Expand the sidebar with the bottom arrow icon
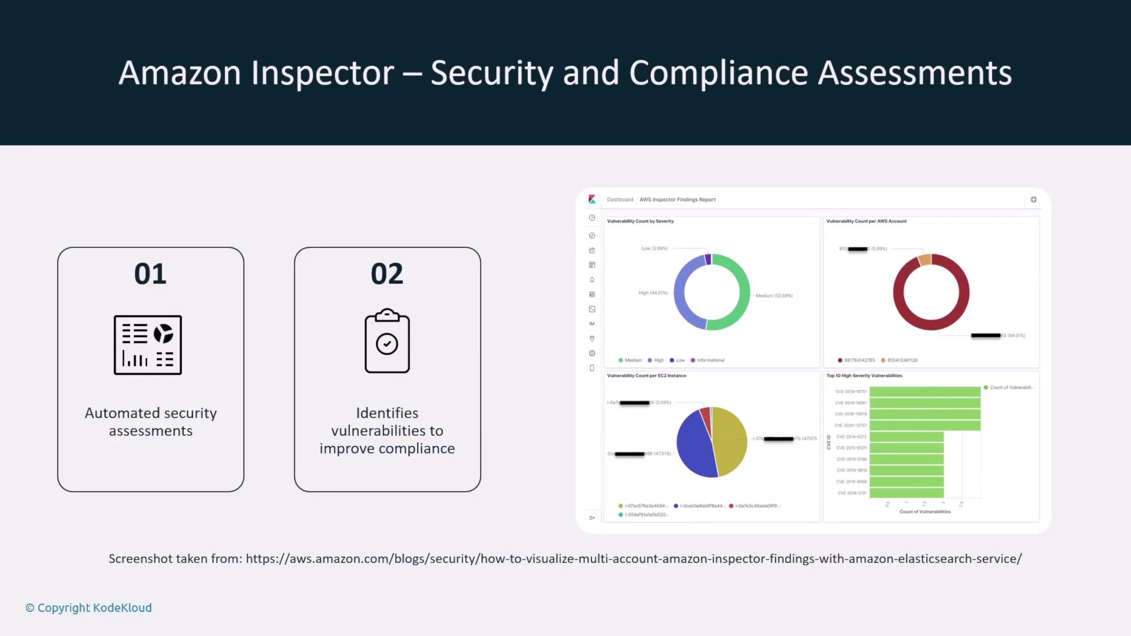This screenshot has width=1131, height=636. 592,518
